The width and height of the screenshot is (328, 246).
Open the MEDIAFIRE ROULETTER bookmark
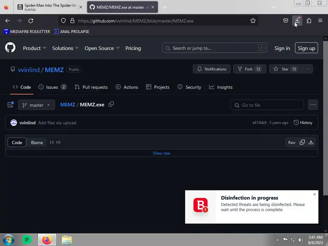click(27, 32)
